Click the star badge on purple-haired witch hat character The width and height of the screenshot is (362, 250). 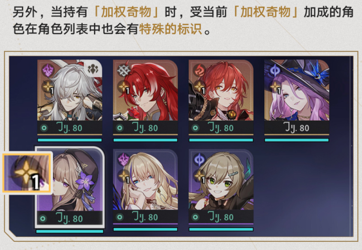coord(275,88)
